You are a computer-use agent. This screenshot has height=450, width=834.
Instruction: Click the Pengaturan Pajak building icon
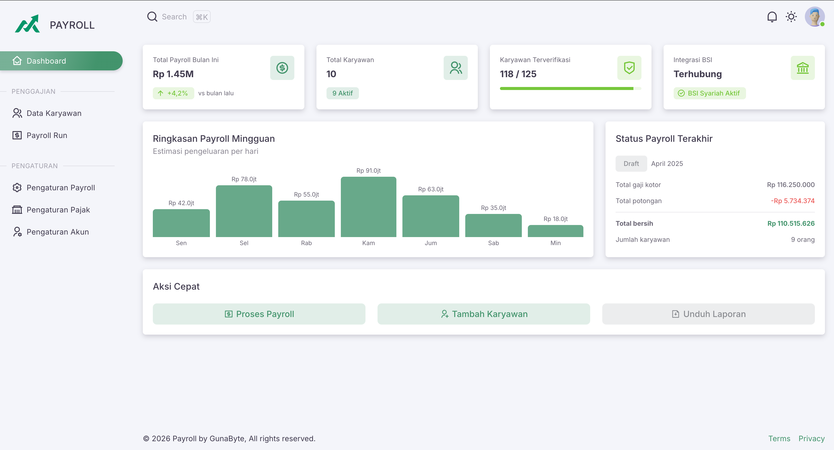(17, 210)
